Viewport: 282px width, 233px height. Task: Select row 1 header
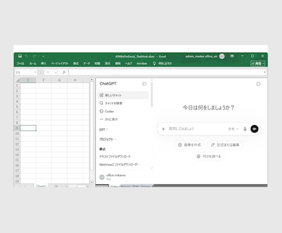pos(17,85)
